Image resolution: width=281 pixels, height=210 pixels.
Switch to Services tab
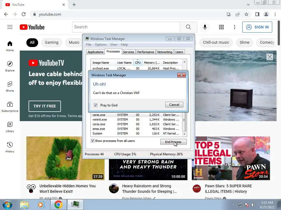(x=128, y=52)
